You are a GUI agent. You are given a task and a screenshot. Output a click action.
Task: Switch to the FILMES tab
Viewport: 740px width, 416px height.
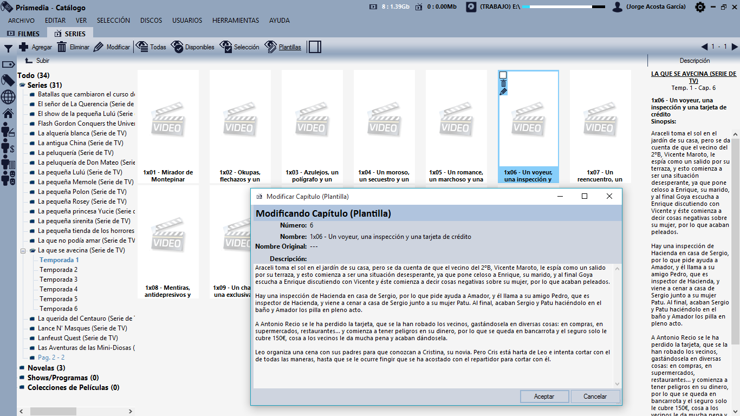click(x=23, y=34)
